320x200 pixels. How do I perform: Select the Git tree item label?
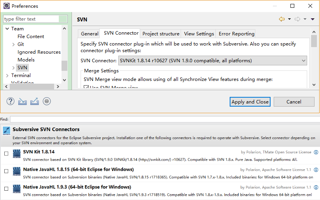tap(21, 44)
